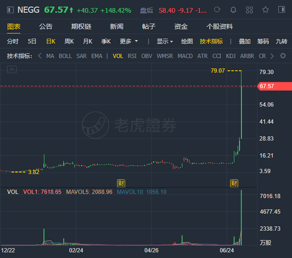Click the refresh quote icon

tap(217, 9)
